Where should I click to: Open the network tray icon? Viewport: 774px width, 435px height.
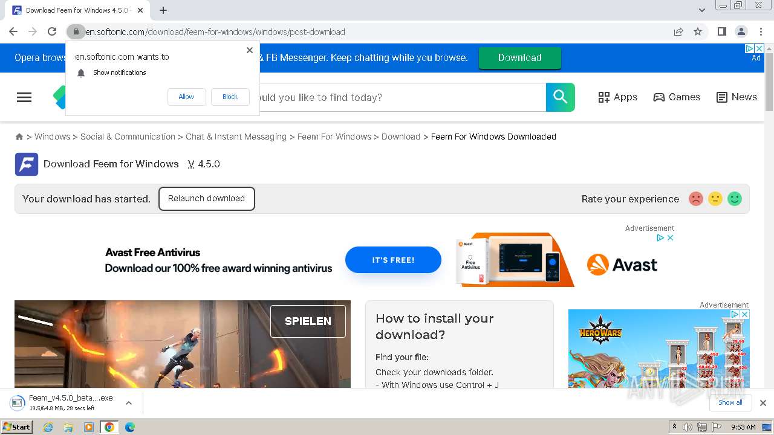[701, 427]
